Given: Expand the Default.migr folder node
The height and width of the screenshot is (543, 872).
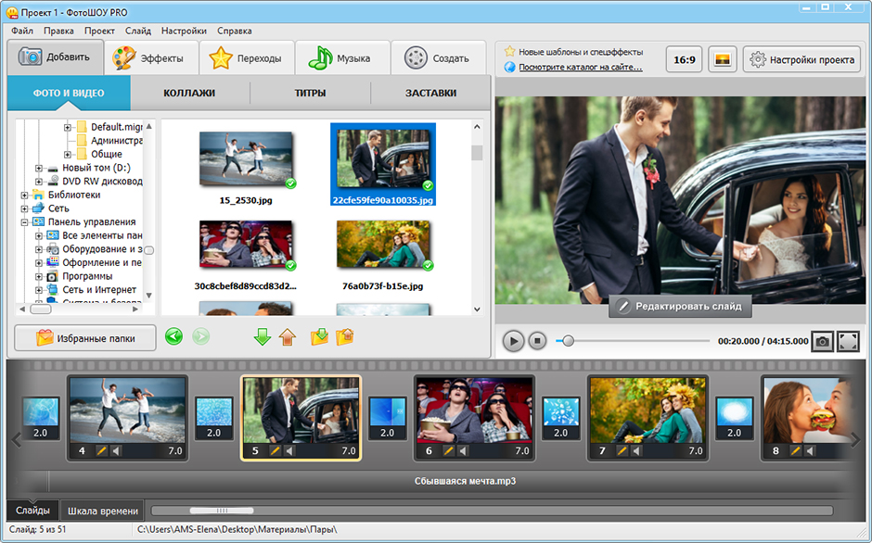Looking at the screenshot, I should 68,127.
